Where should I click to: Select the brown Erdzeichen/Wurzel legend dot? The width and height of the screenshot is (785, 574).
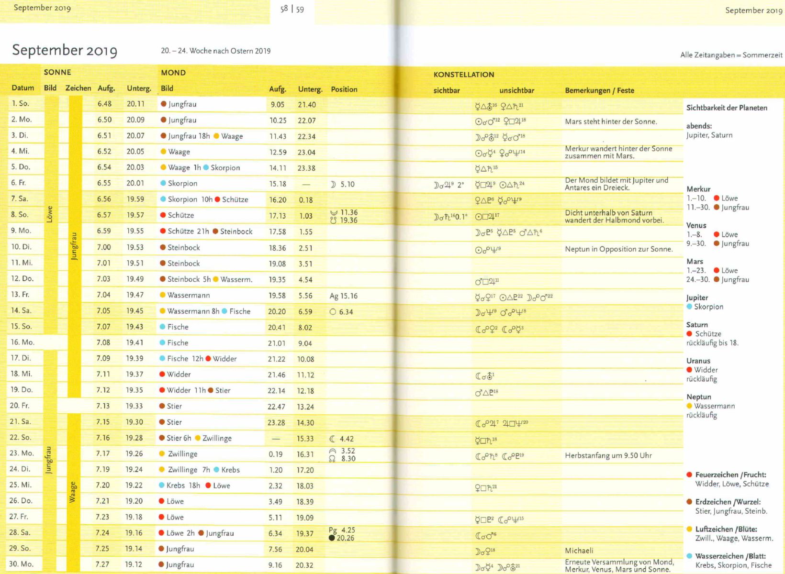coord(689,502)
